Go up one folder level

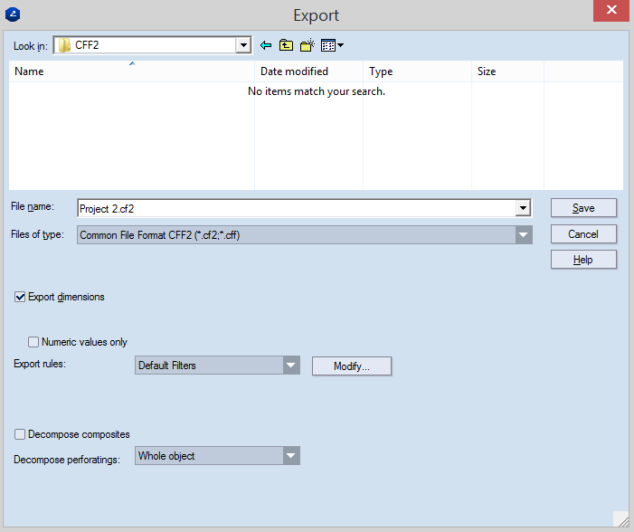pos(286,44)
